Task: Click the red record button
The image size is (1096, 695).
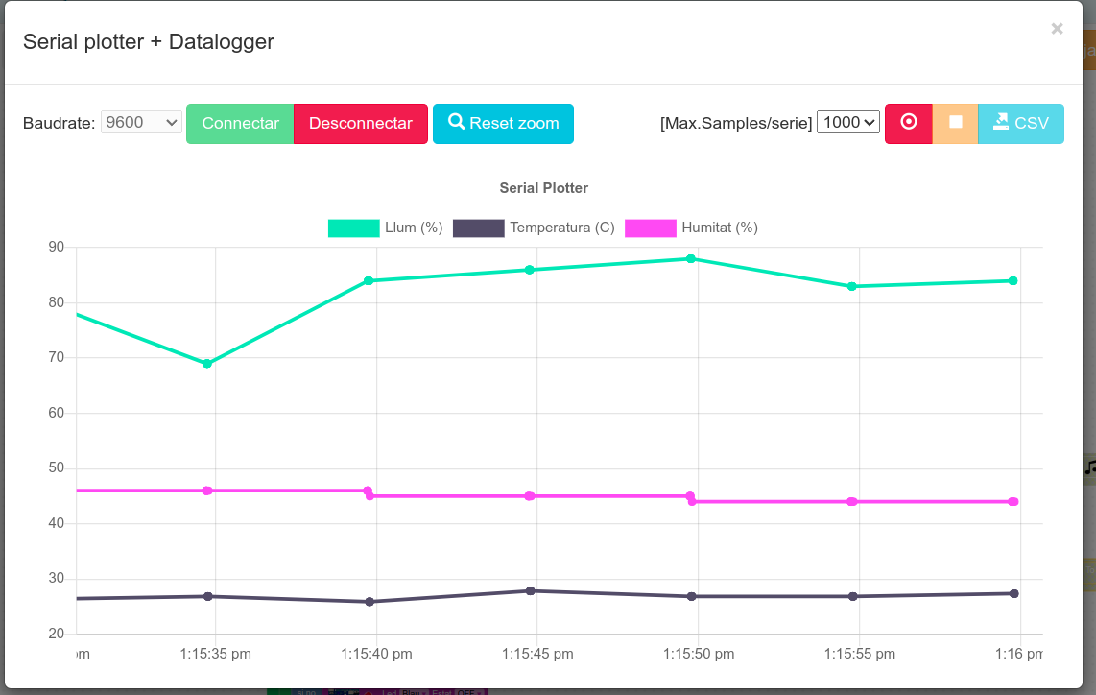Action: 908,123
